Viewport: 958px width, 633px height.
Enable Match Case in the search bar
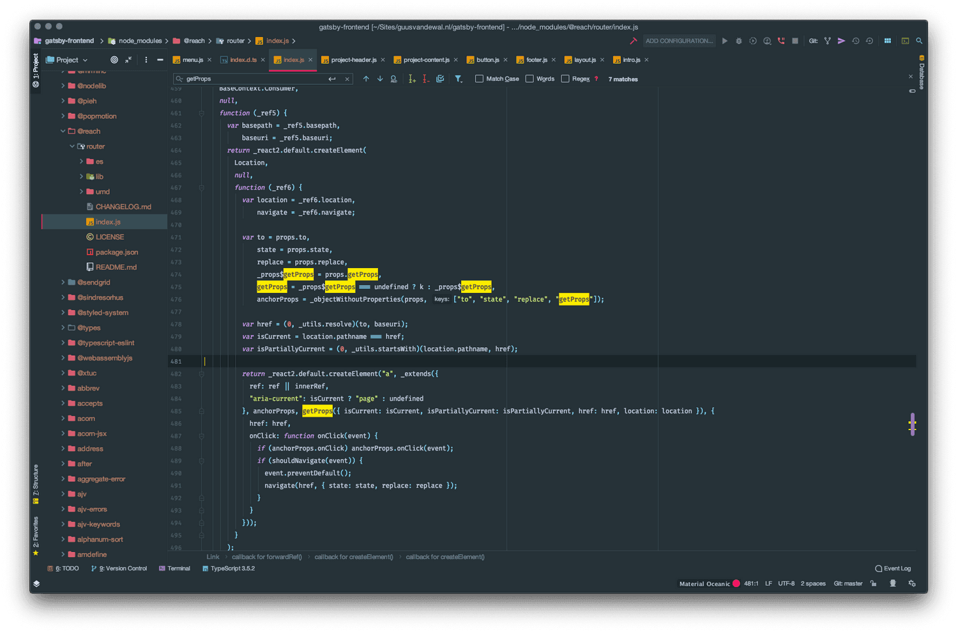coord(479,78)
